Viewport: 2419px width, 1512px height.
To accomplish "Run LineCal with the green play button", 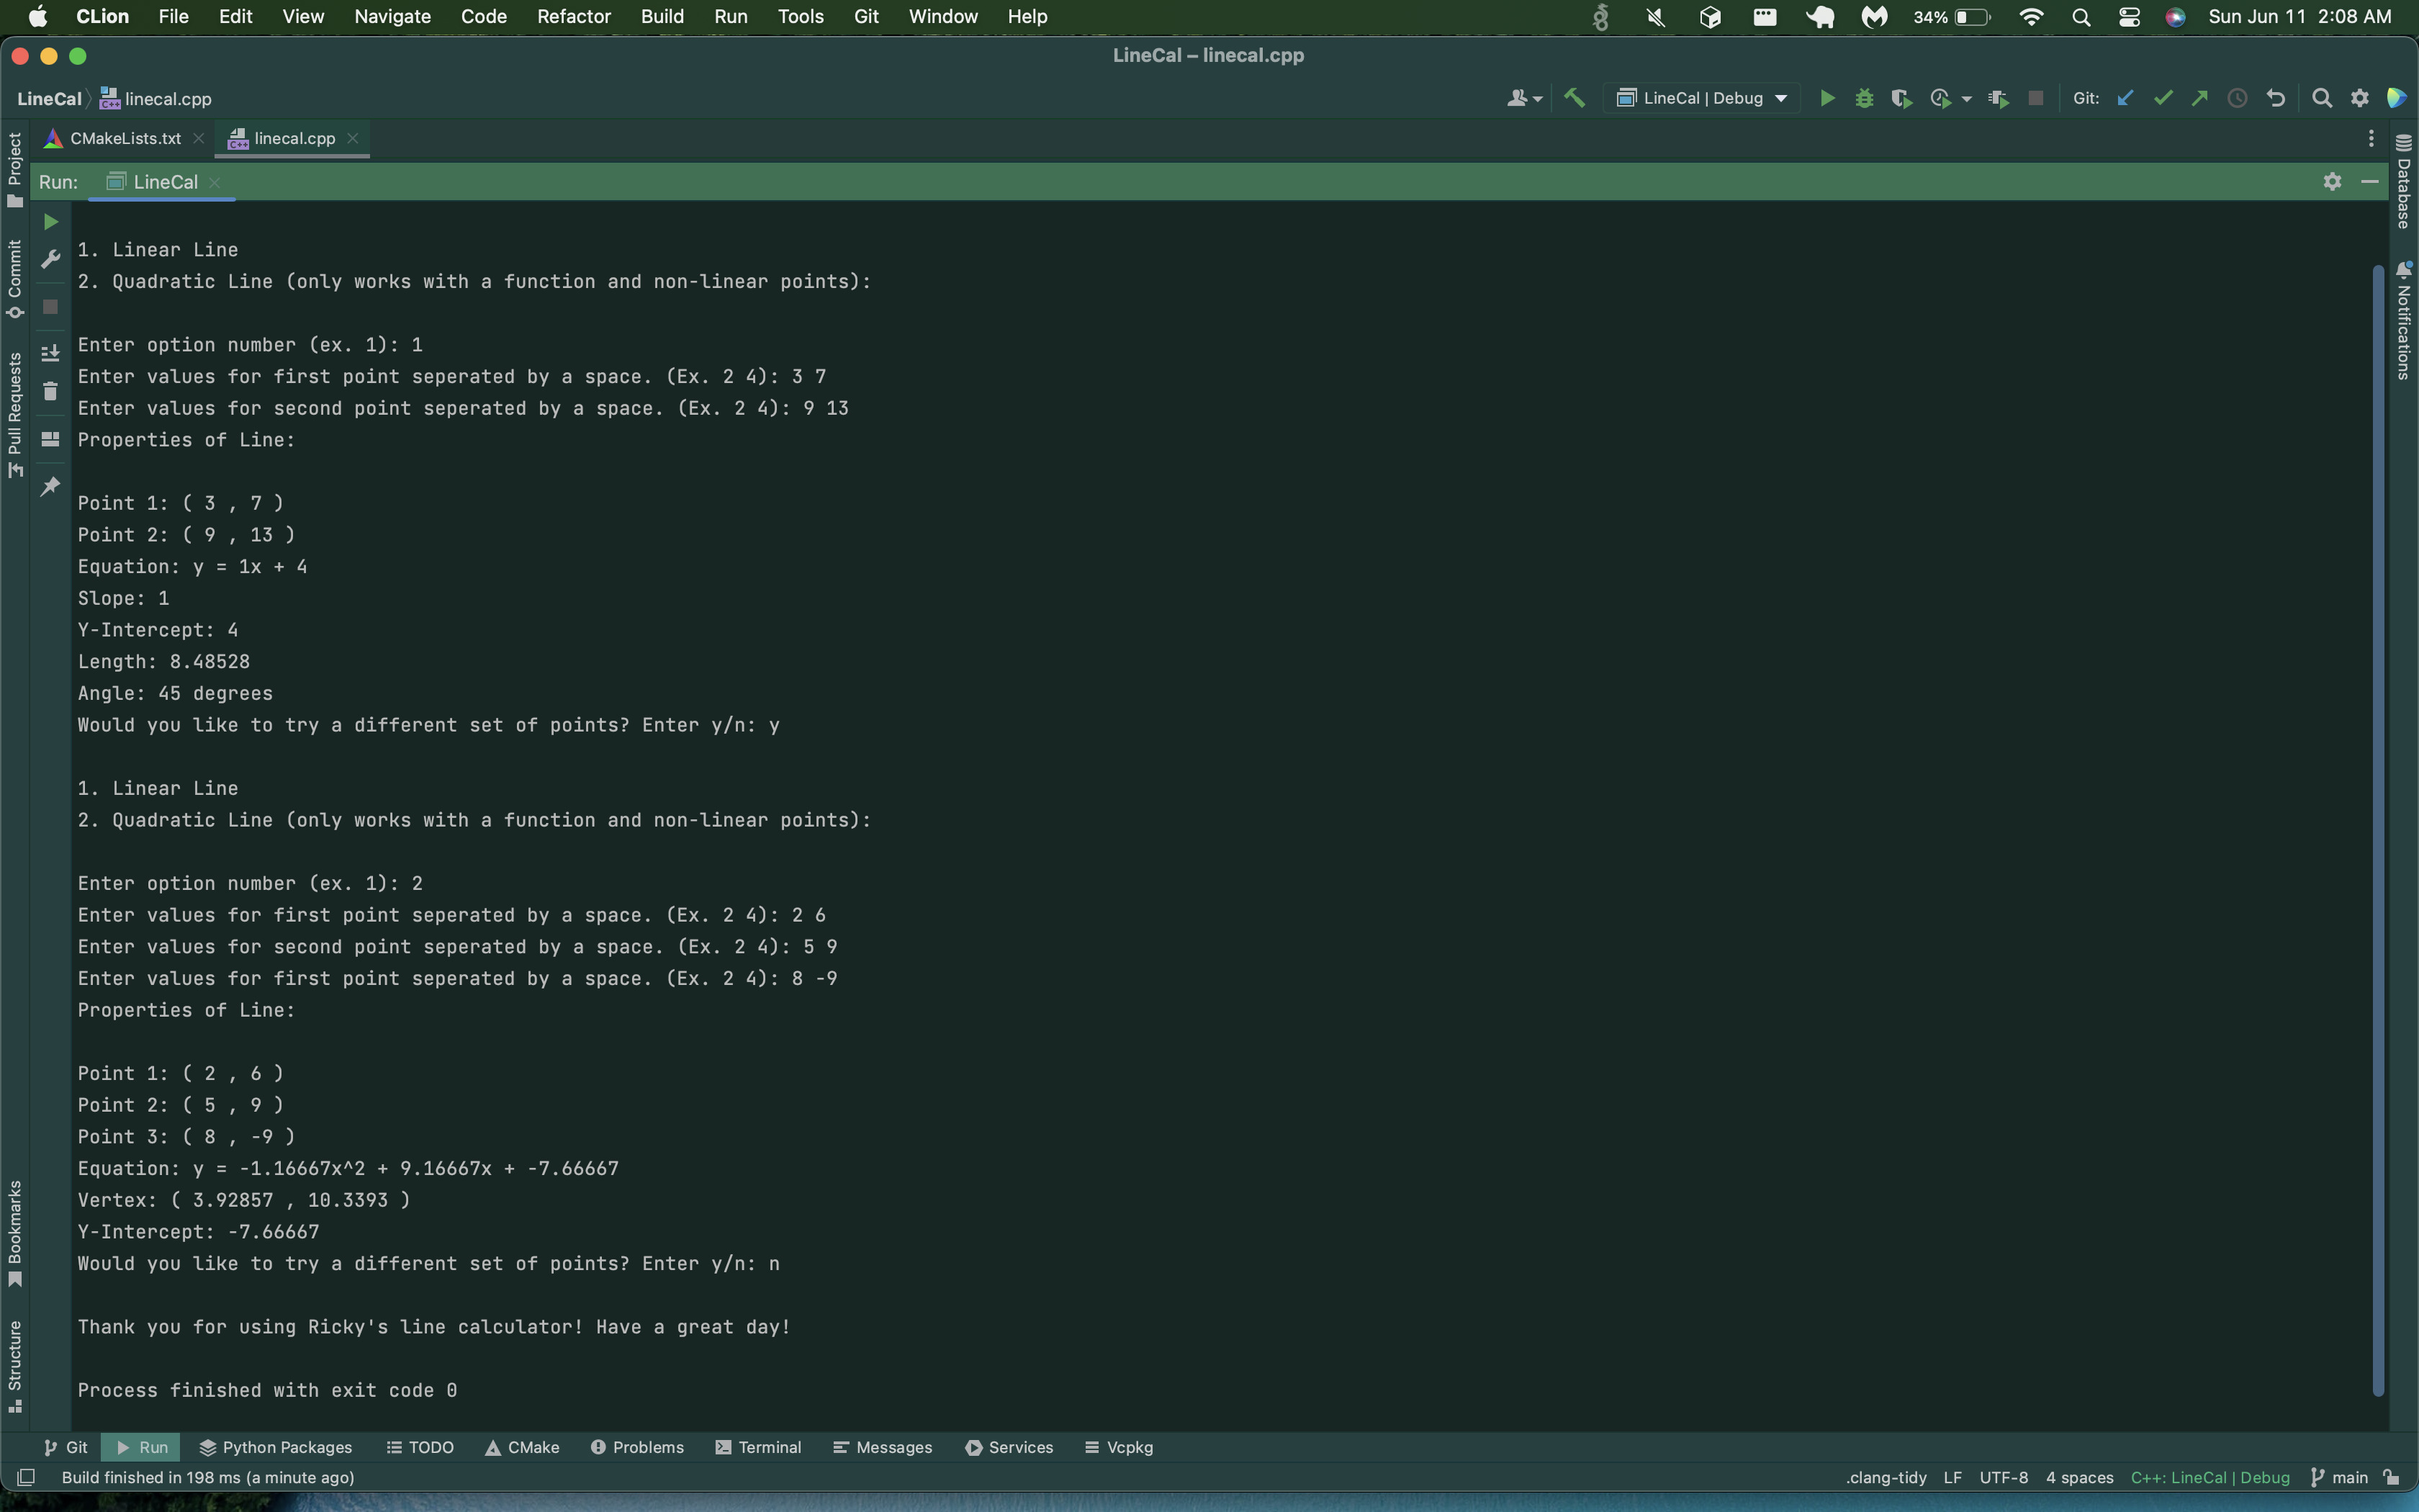I will 1826,98.
